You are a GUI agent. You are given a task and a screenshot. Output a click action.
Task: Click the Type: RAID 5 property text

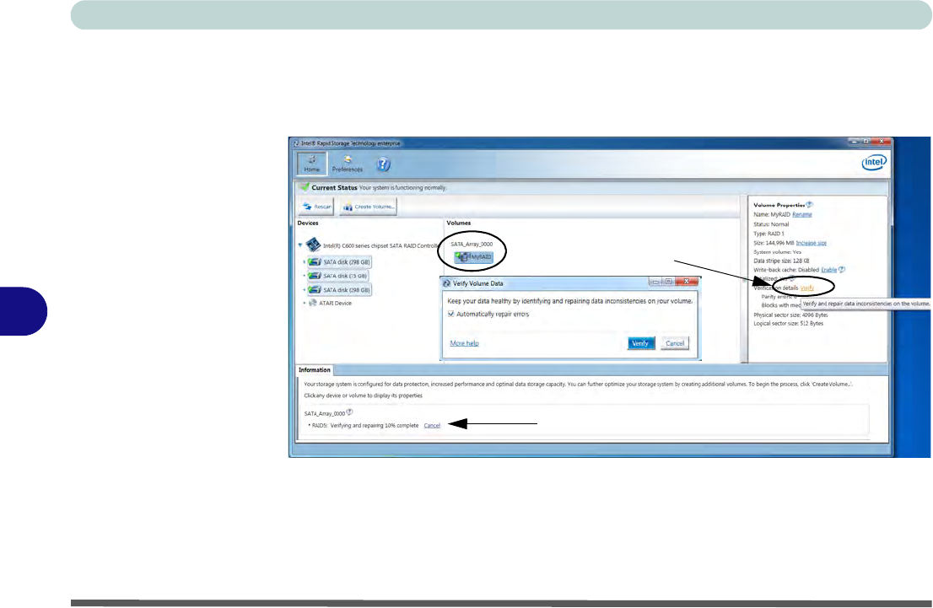point(769,234)
